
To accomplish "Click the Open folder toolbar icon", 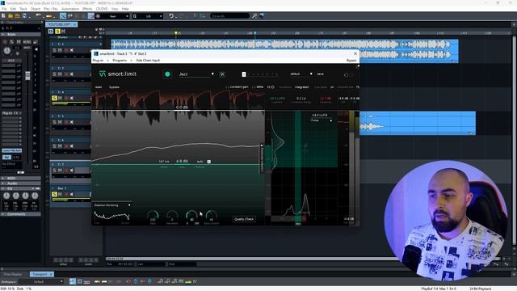I will click(x=11, y=16).
